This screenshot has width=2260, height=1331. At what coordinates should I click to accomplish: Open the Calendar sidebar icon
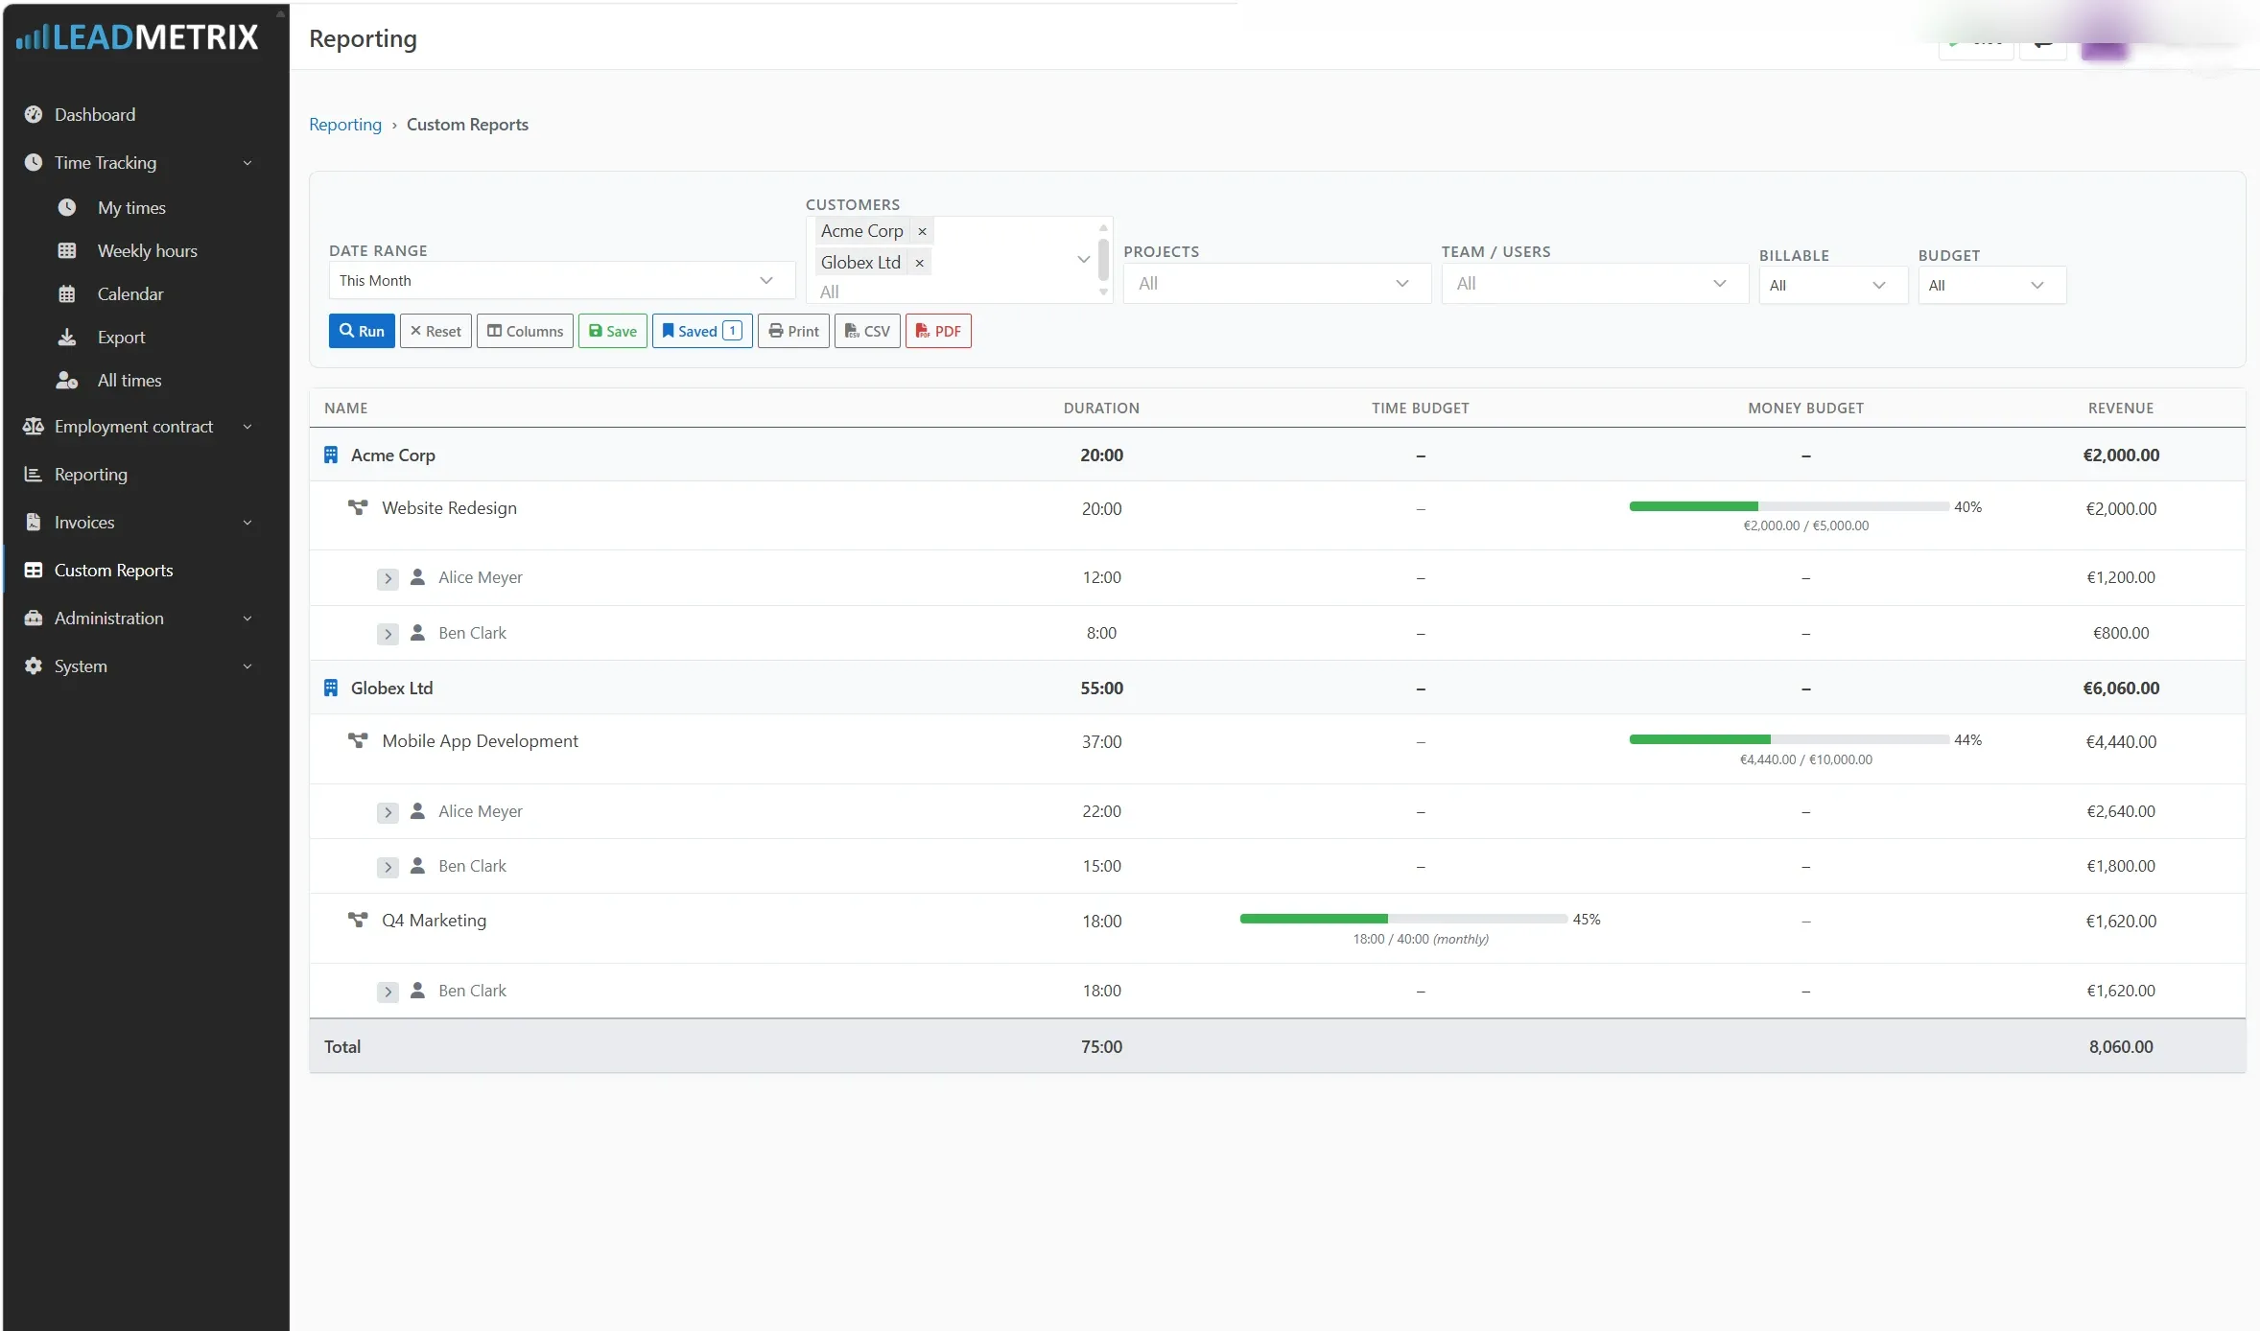coord(67,293)
